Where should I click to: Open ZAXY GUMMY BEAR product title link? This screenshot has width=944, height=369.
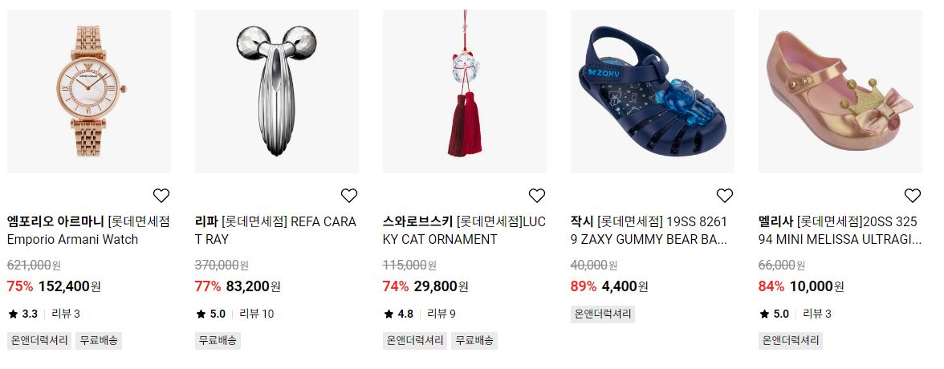[649, 230]
